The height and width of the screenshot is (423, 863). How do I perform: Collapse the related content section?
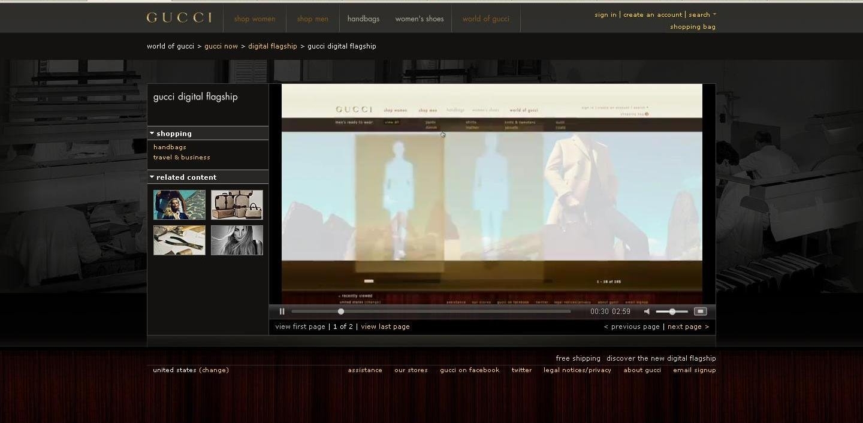152,177
